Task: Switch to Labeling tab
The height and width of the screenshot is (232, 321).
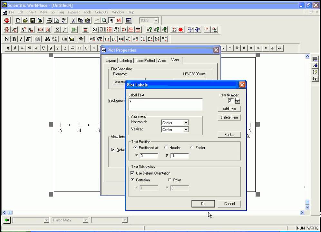Action: 126,61
